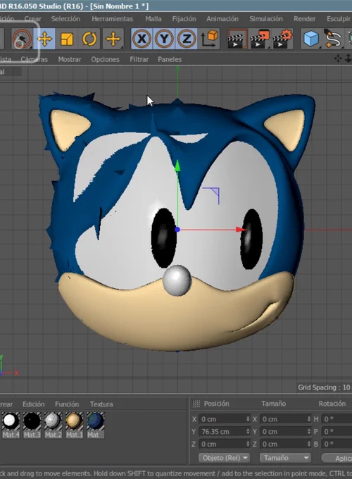The image size is (352, 479).
Task: Open the viewport Filtrar menu
Action: [139, 59]
